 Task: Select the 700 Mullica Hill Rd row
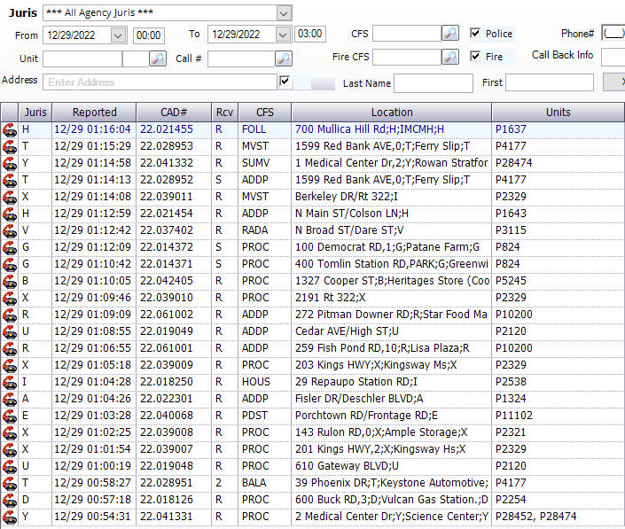pyautogui.click(x=312, y=129)
